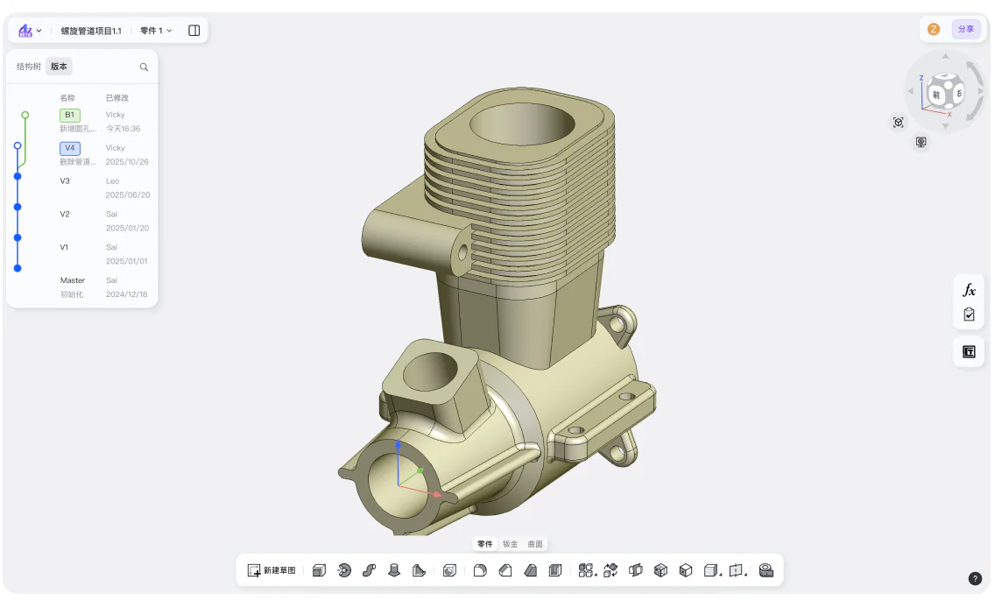Viewport: 1002px width, 608px height.
Task: Select the Draft tool icon
Action: coord(531,570)
